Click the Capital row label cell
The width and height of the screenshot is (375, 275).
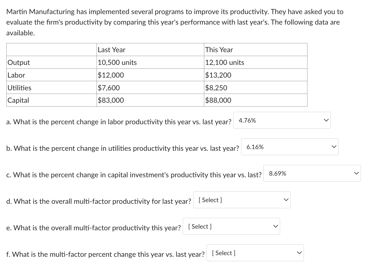point(51,100)
